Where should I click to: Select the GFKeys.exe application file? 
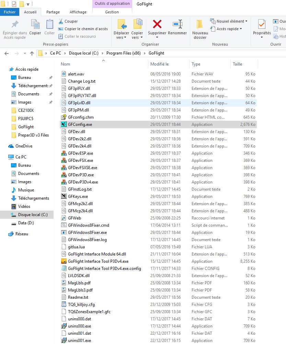coord(78,197)
